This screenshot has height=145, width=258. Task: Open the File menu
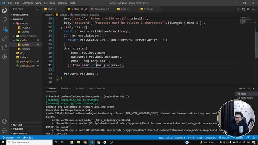click(x=10, y=3)
